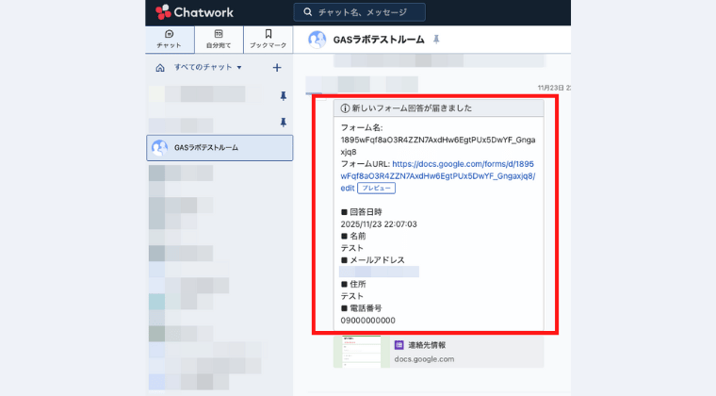Image resolution: width=716 pixels, height=396 pixels.
Task: Click the ■ 回答日時 label
Action: 361,212
